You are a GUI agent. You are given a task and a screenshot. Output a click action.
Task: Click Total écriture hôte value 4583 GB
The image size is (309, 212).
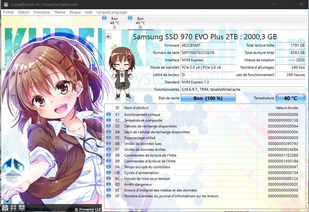(x=290, y=53)
